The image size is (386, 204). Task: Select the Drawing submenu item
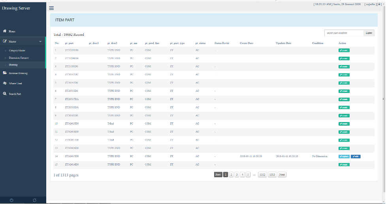[13, 65]
